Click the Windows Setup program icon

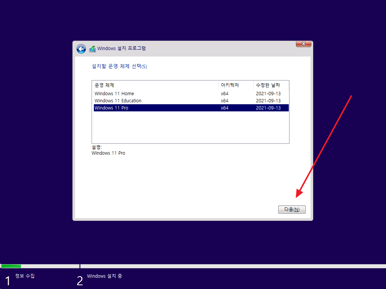coord(92,49)
